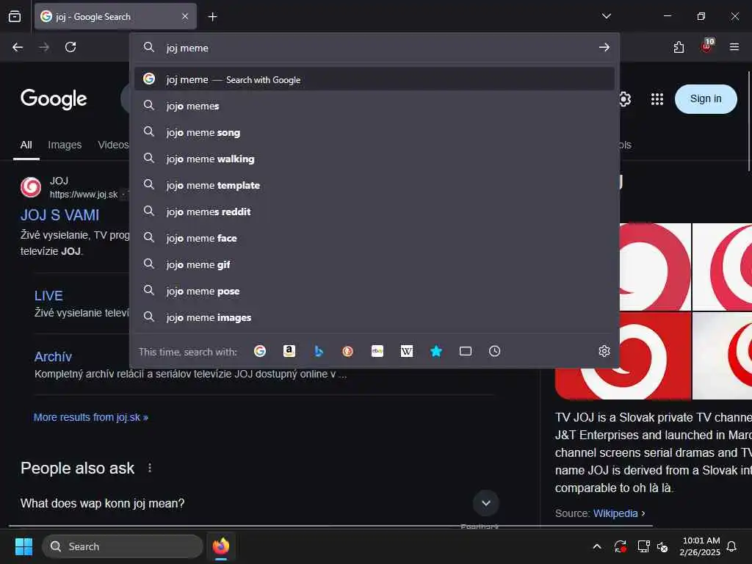The image size is (752, 564).
Task: Choose the 'jojo meme template' suggestion
Action: 374,184
